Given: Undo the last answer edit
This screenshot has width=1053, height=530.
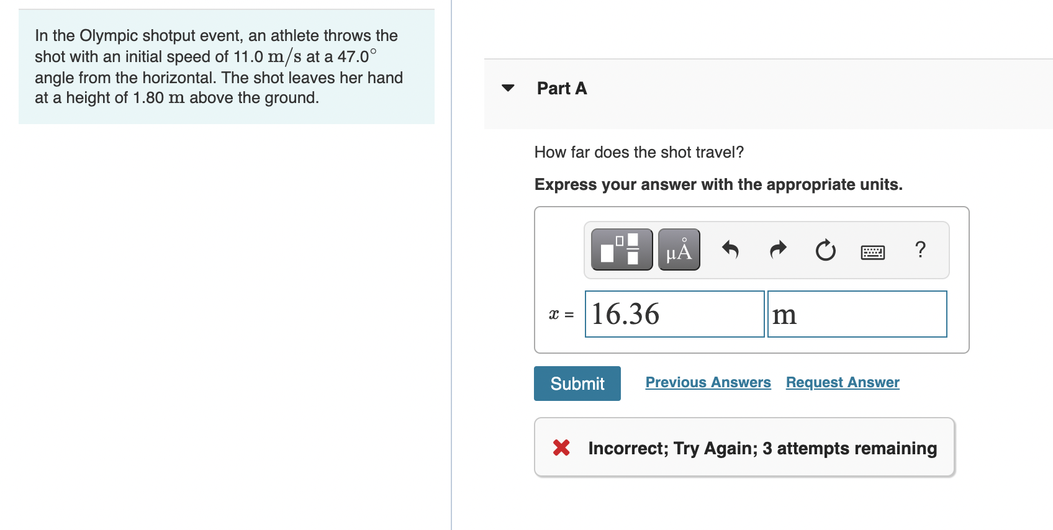Looking at the screenshot, I should (731, 249).
